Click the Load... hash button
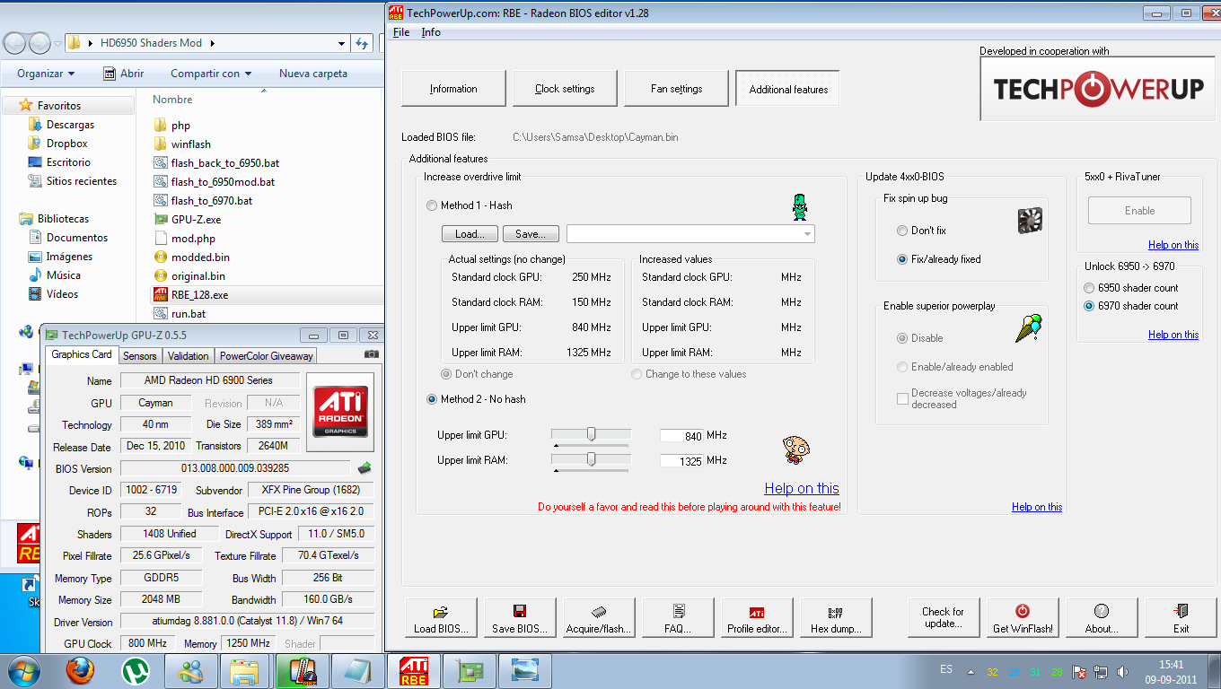Screen dimensions: 1221x689 470,234
